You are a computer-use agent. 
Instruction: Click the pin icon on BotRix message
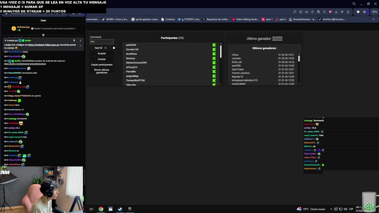click(x=74, y=41)
